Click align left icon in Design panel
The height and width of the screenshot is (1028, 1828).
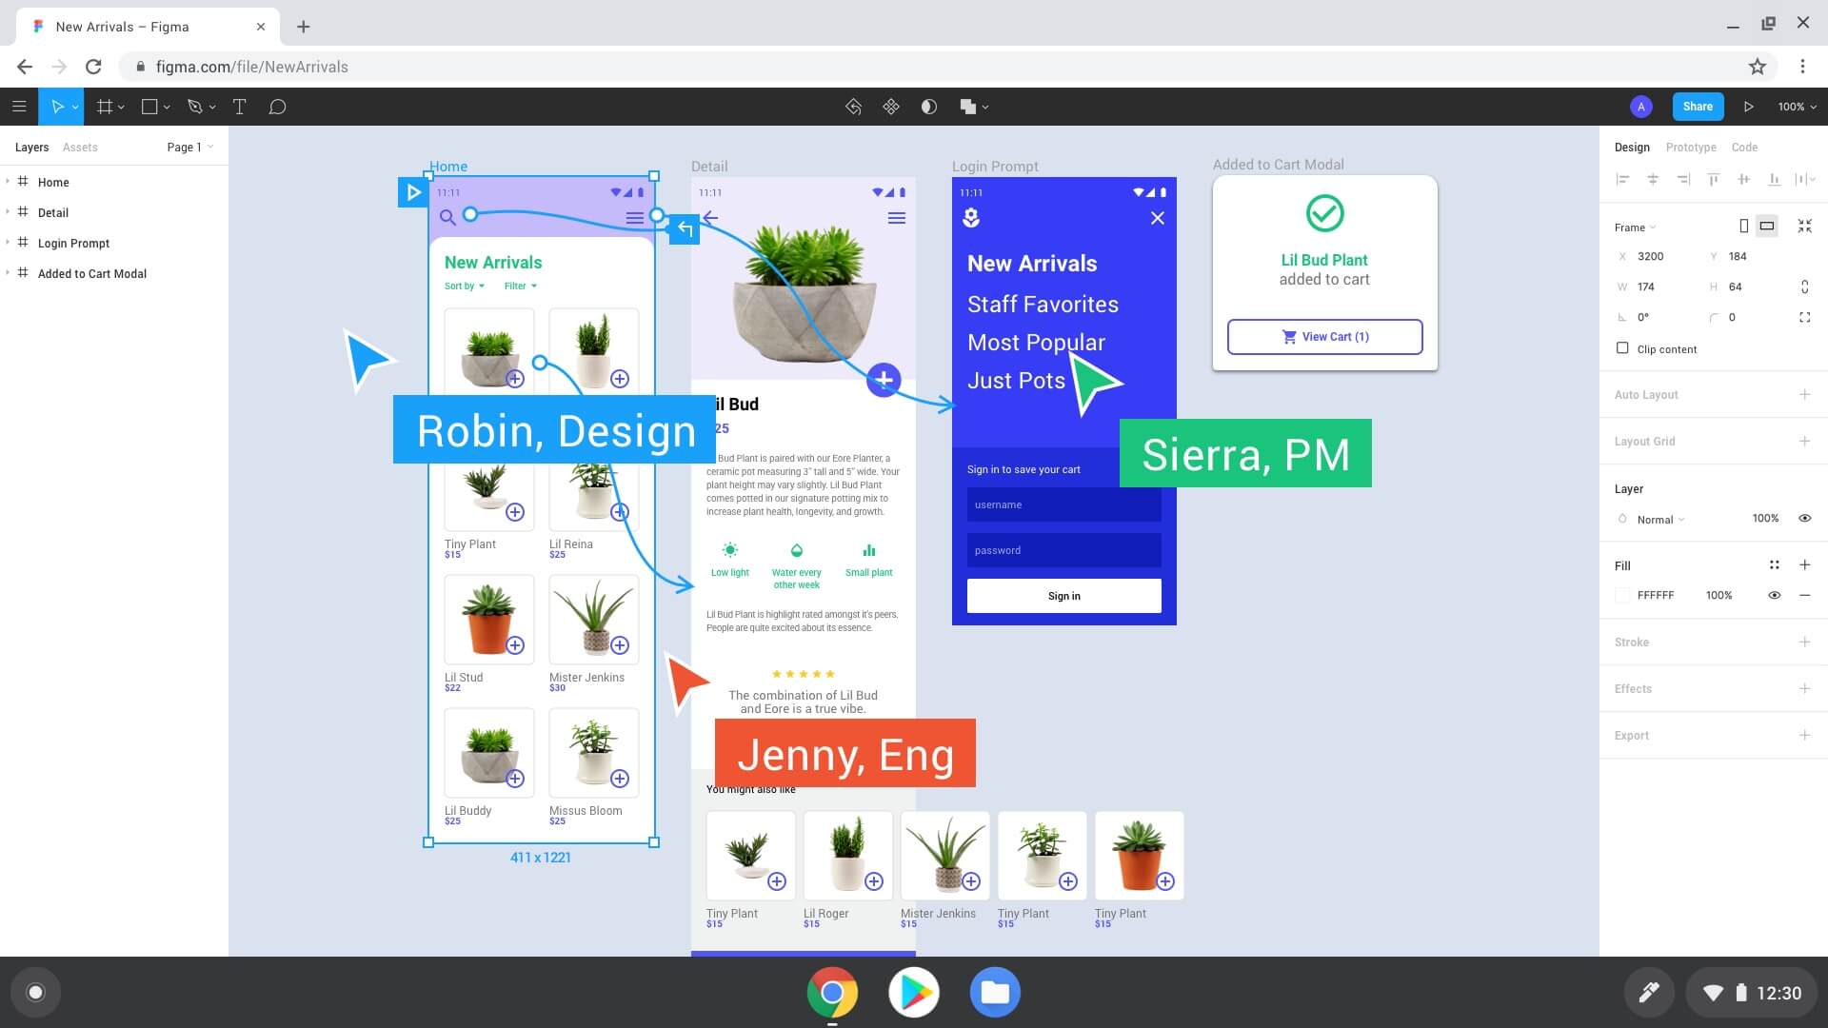(x=1623, y=179)
